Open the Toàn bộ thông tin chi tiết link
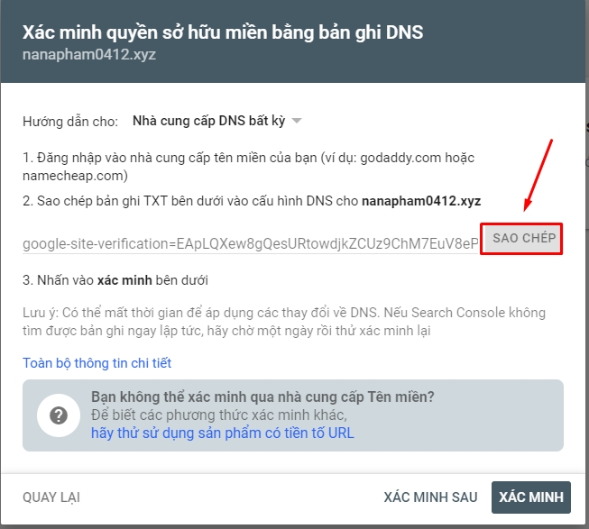This screenshot has width=589, height=529. point(97,363)
